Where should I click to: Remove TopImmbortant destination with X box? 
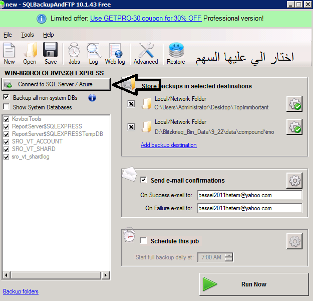pos(131,104)
